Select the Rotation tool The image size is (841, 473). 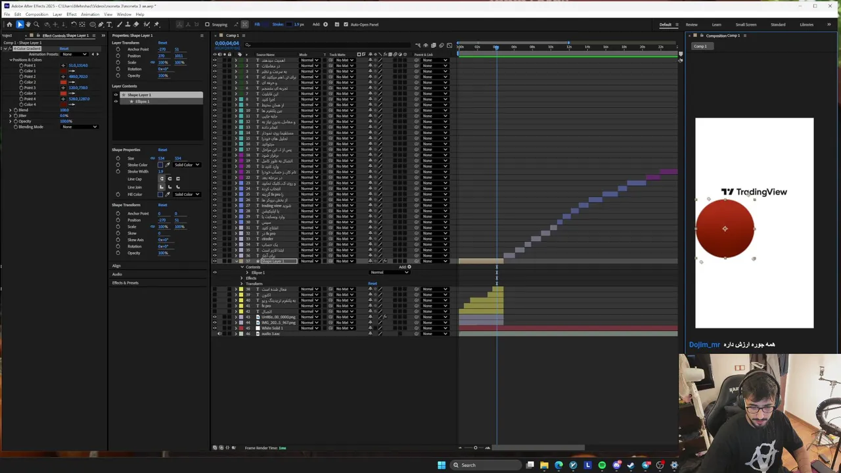tap(74, 24)
